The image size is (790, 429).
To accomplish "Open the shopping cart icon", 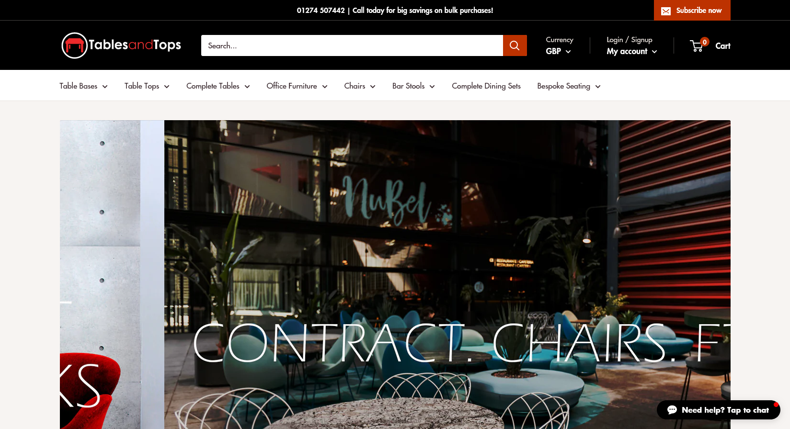I will (697, 46).
